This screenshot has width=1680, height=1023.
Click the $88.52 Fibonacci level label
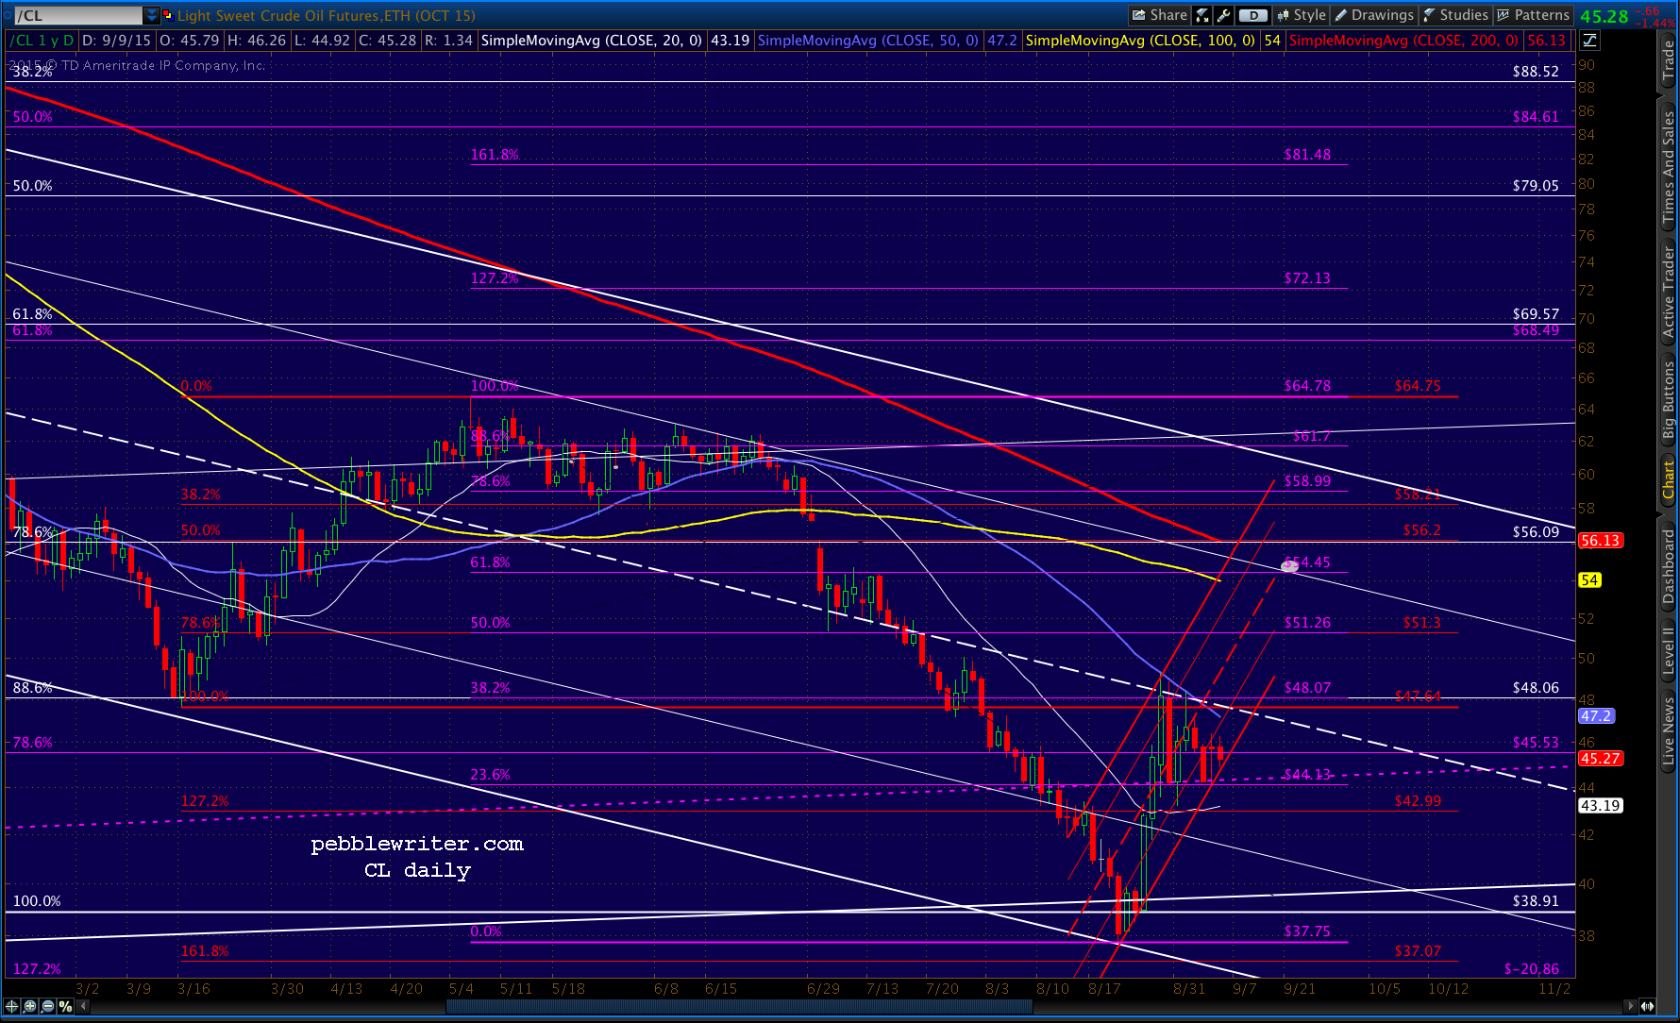1535,72
